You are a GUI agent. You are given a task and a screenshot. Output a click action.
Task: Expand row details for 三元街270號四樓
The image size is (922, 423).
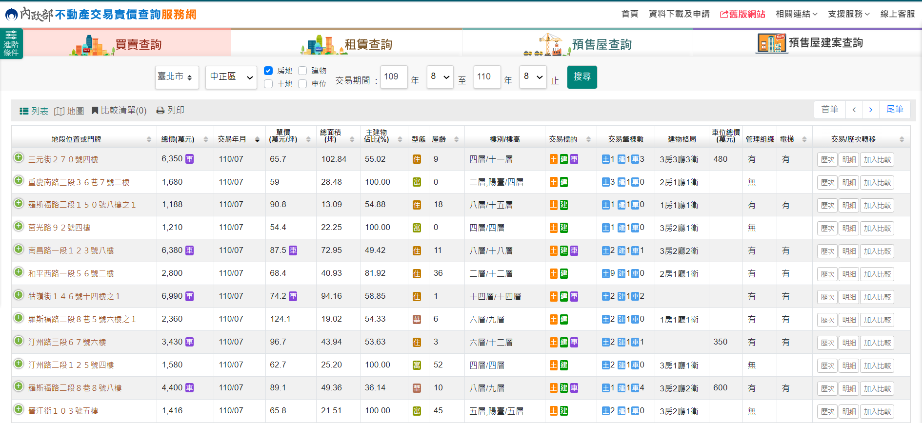(x=19, y=157)
